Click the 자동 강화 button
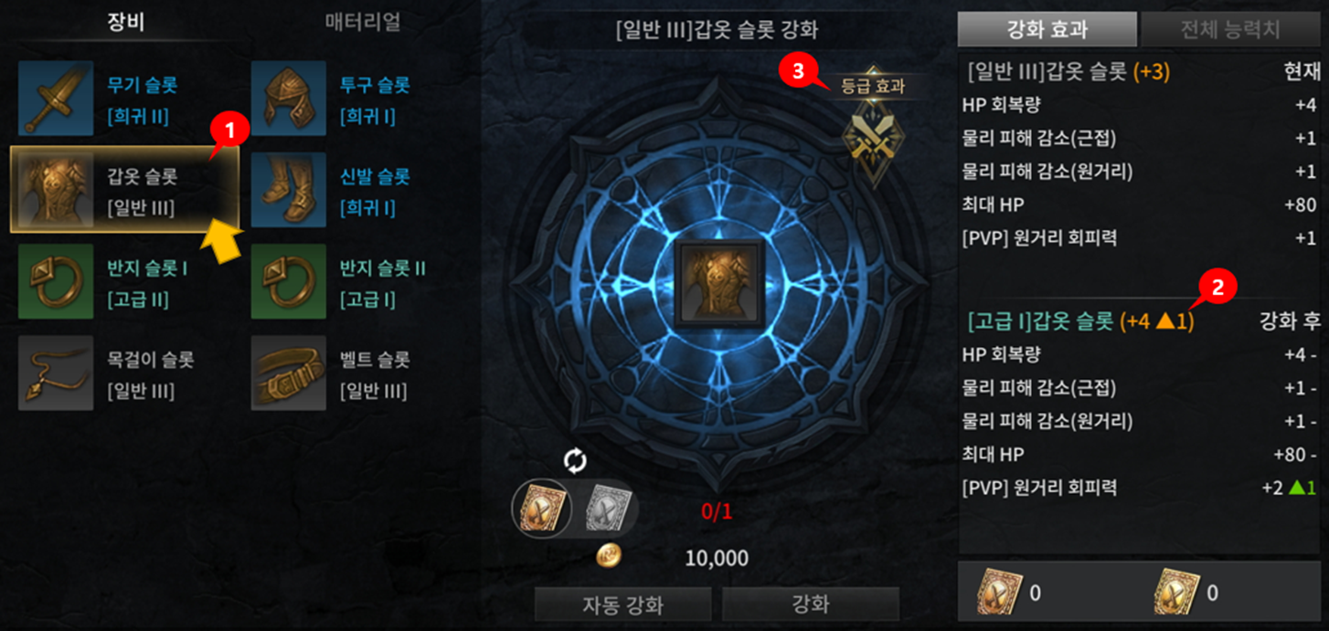Viewport: 1329px width, 631px height. pos(622,605)
